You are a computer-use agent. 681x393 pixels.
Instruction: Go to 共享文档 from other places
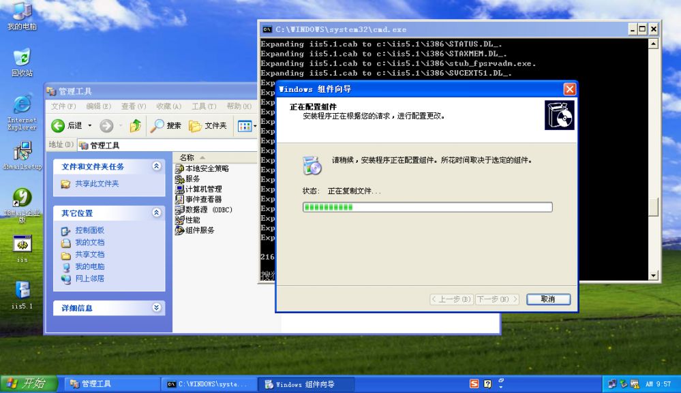point(89,255)
